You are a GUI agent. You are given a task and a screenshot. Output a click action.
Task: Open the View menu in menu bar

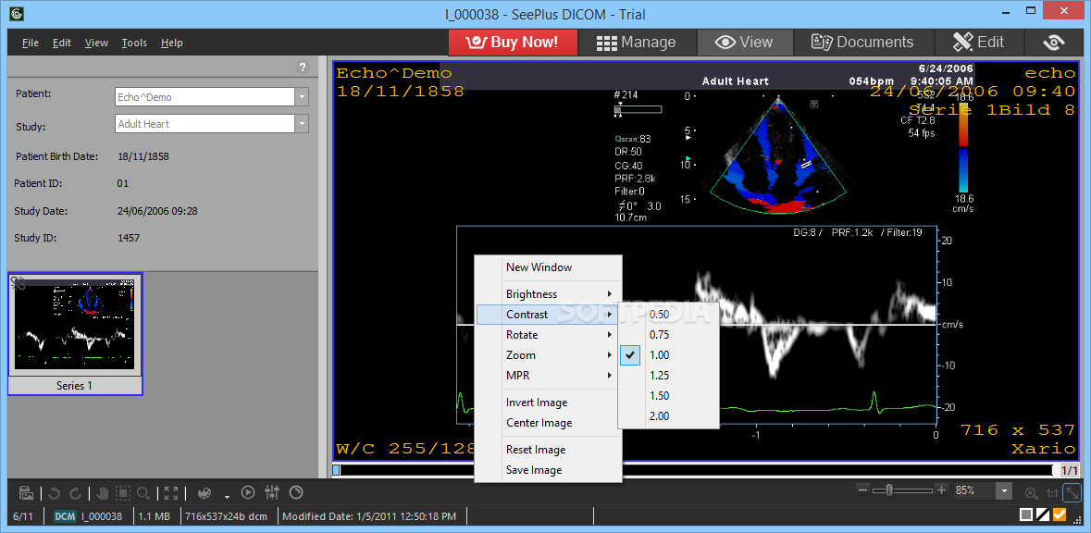click(96, 43)
